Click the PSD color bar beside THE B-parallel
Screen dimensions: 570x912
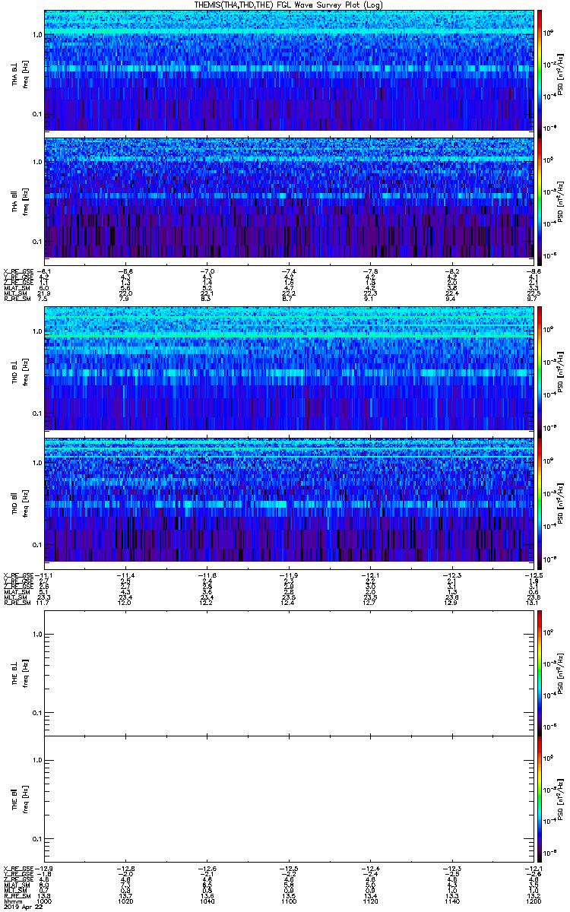pyautogui.click(x=539, y=800)
